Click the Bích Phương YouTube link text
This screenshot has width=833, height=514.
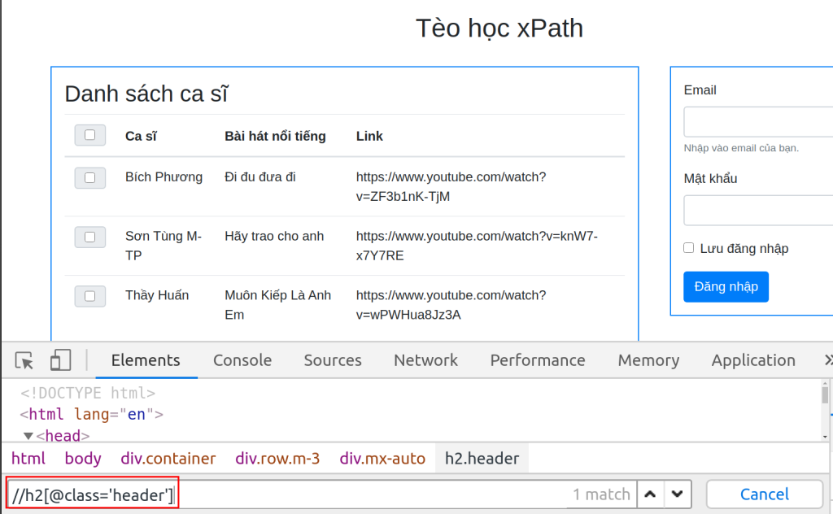[451, 186]
